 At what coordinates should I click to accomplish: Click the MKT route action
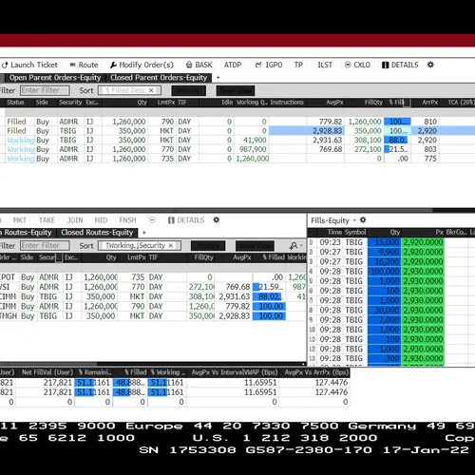[20, 220]
